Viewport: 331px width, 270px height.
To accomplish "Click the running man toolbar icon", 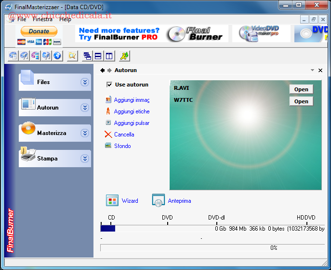I will pyautogui.click(x=125, y=56).
